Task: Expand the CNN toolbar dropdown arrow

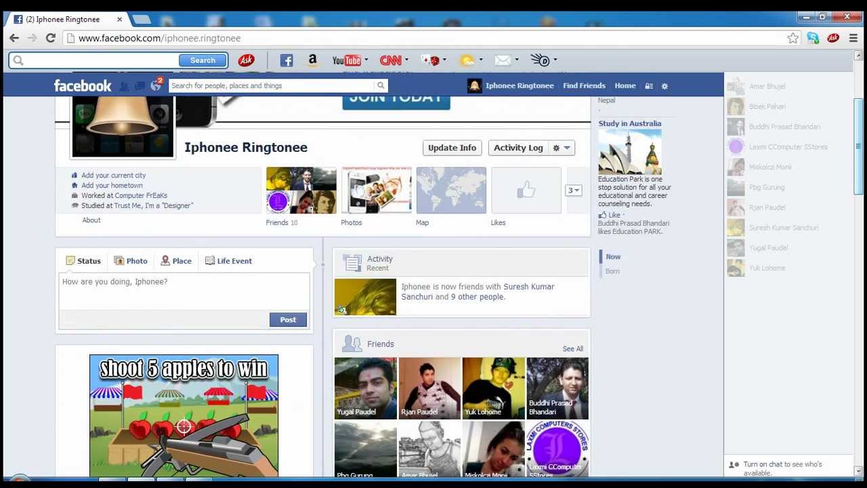Action: coord(406,60)
